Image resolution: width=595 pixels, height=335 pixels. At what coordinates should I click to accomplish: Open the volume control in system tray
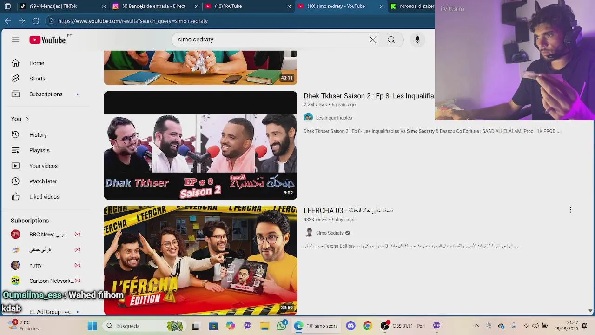pos(535,326)
